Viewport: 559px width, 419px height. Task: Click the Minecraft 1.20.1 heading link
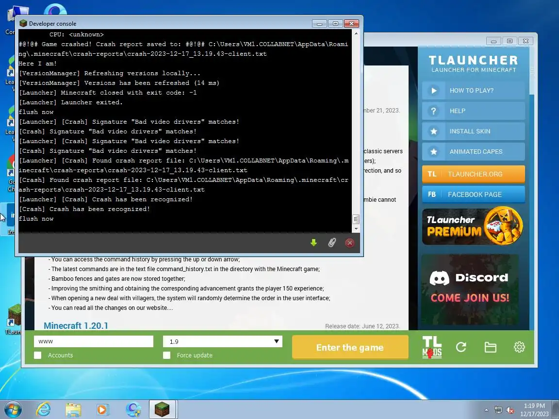click(x=76, y=326)
